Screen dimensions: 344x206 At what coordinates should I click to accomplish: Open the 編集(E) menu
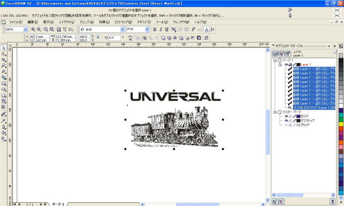[33, 22]
